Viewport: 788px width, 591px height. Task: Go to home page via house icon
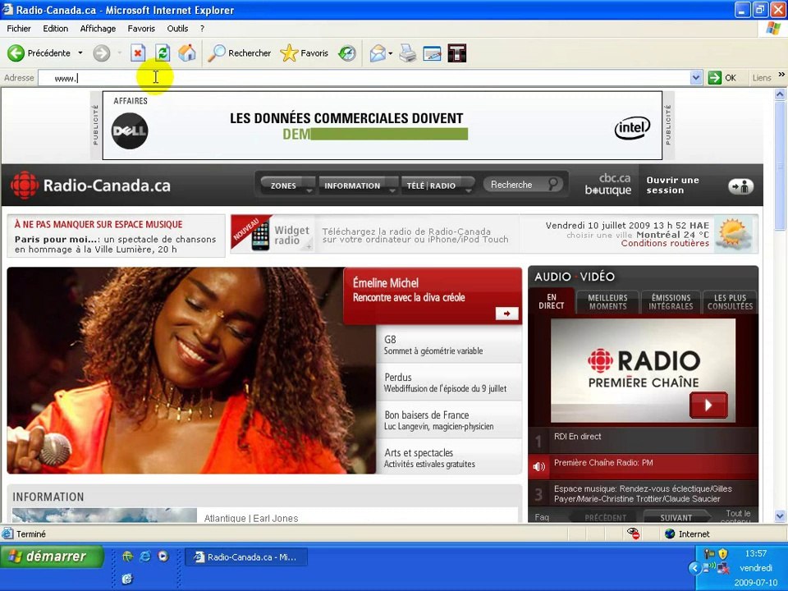tap(187, 53)
